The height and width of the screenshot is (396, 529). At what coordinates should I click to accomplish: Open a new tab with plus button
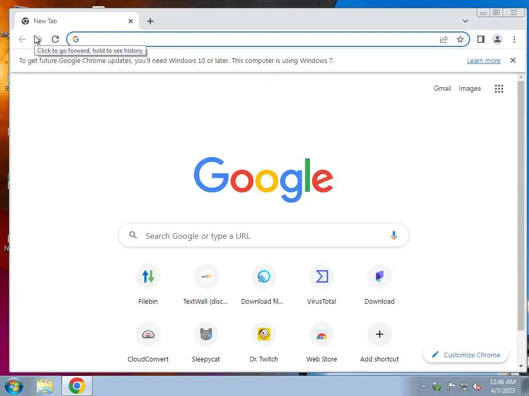click(150, 21)
